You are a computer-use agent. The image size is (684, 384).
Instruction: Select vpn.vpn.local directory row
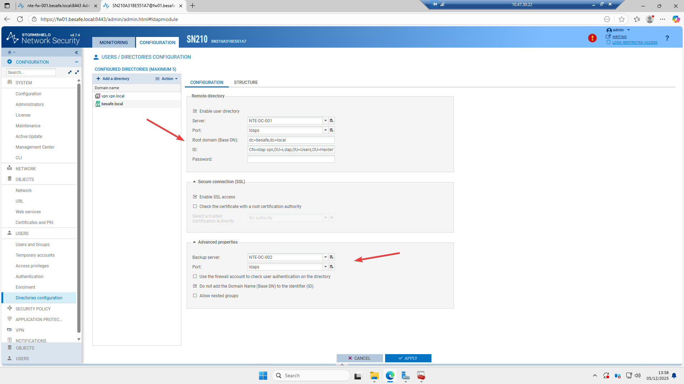tap(137, 96)
